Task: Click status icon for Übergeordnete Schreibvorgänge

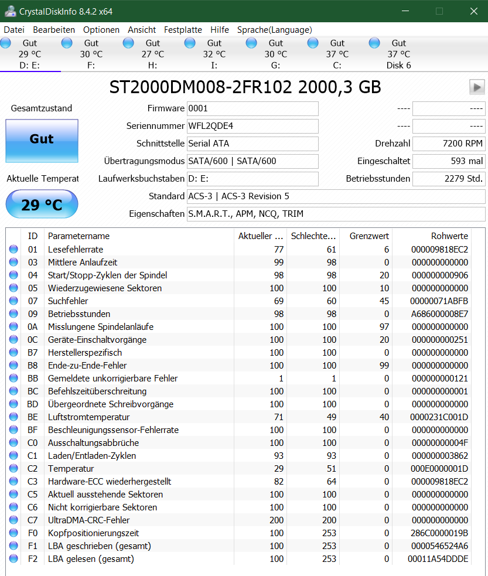Action: [x=13, y=404]
